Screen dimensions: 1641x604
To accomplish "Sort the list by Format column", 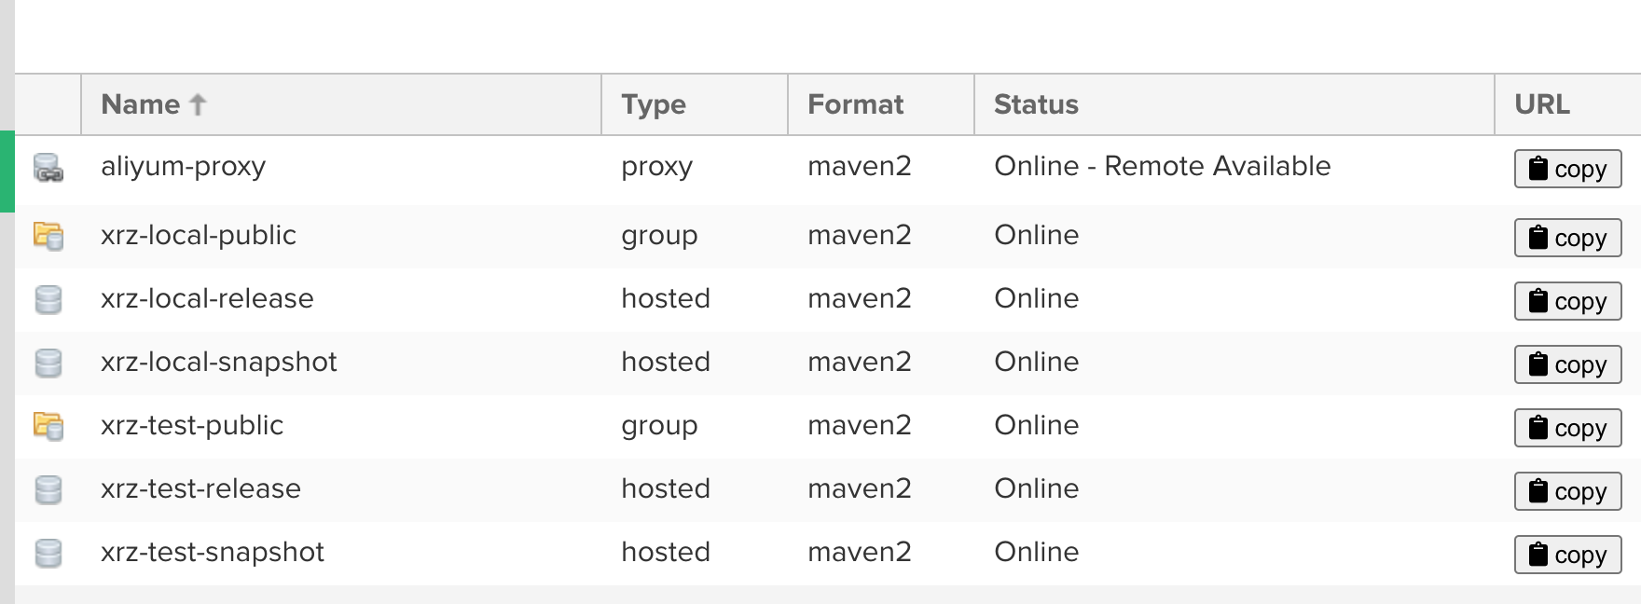I will pos(855,104).
